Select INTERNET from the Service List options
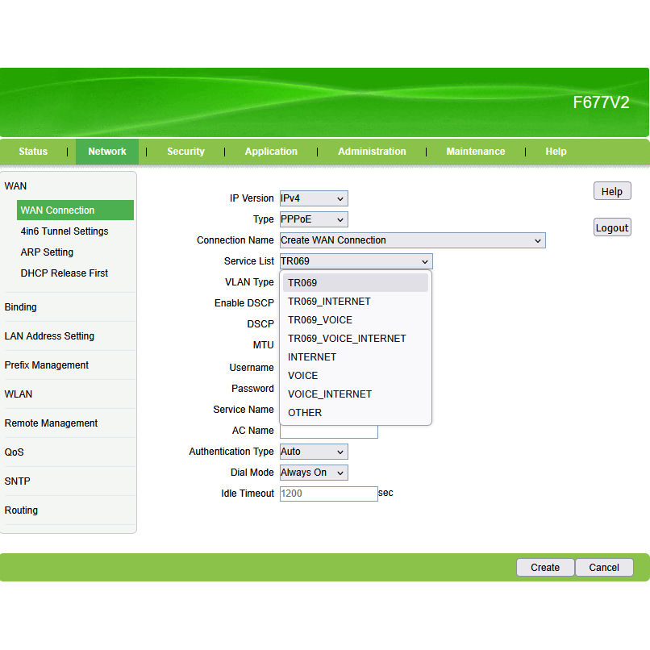 tap(312, 357)
